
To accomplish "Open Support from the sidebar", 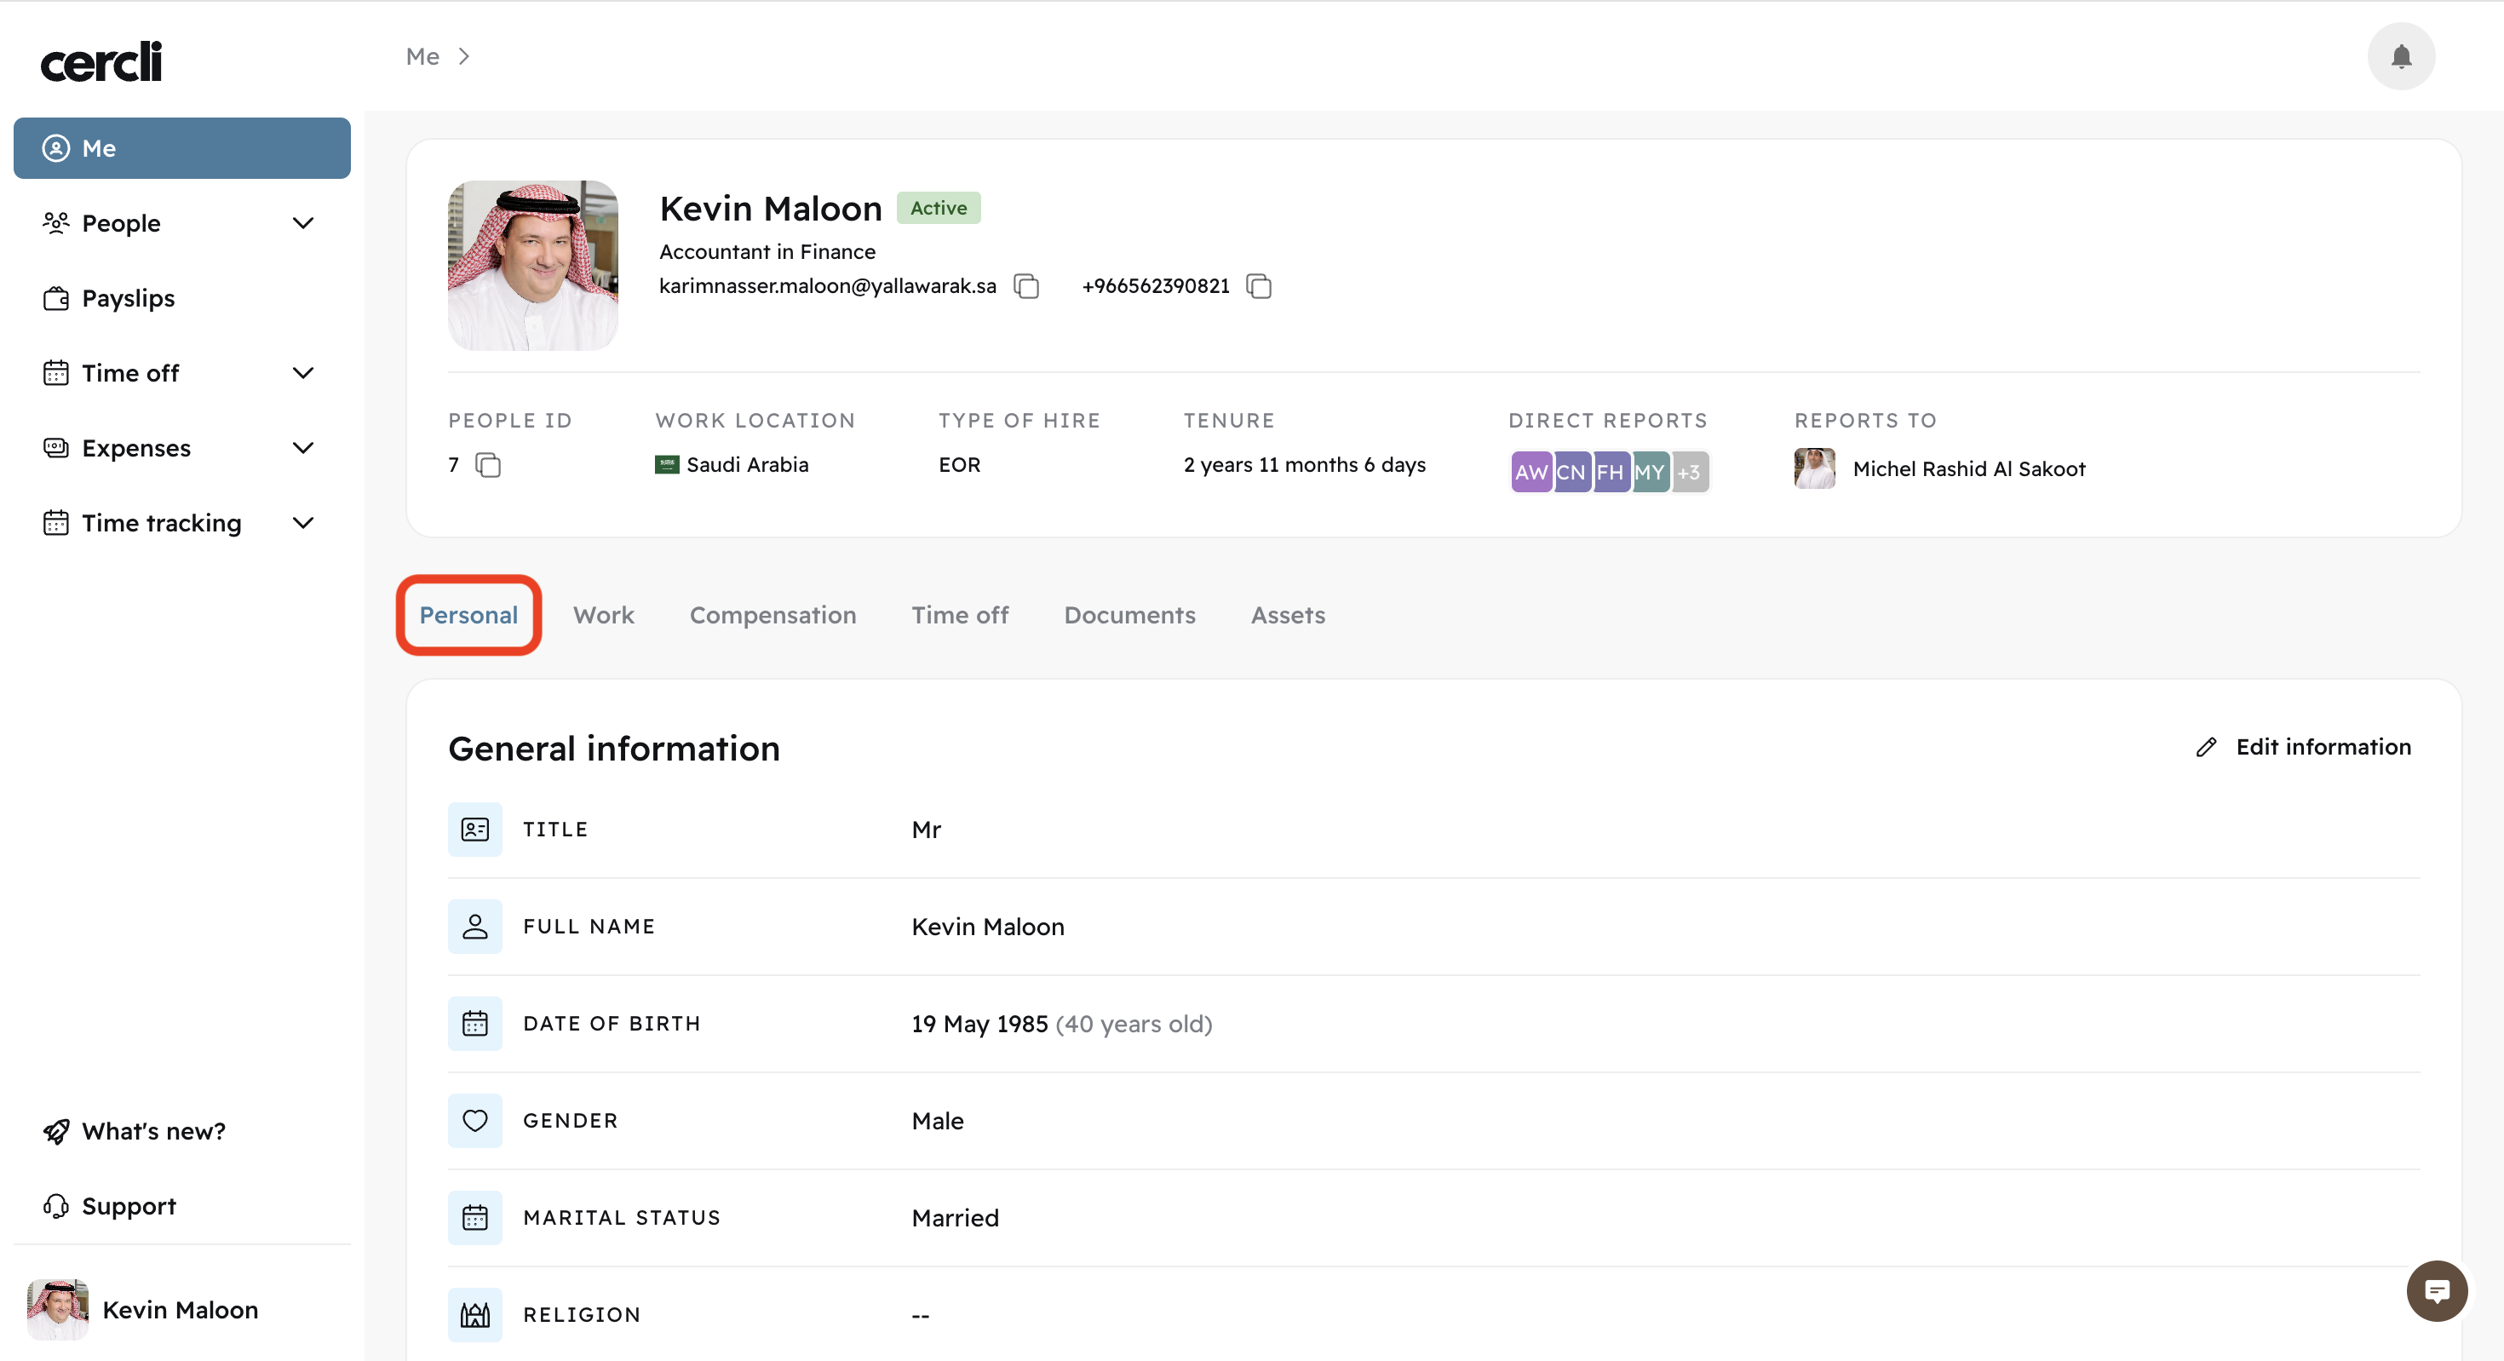I will point(129,1205).
